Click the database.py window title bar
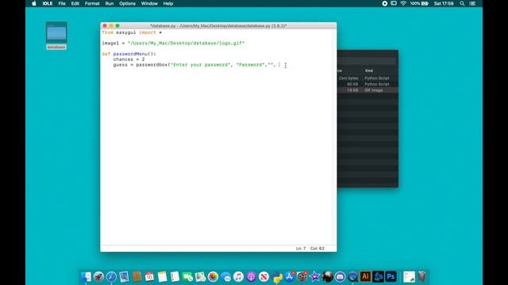The width and height of the screenshot is (508, 285). [x=218, y=25]
